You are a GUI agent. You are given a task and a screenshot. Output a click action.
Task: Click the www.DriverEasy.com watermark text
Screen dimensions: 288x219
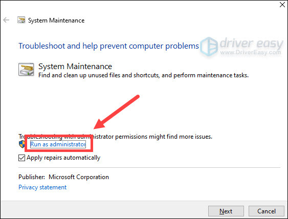[x=251, y=53]
